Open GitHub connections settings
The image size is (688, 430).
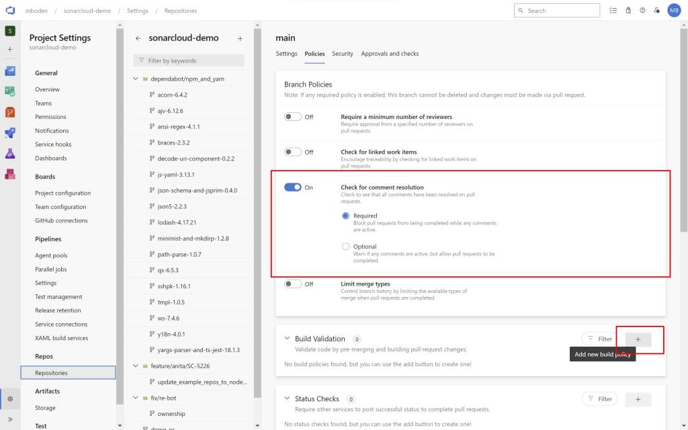point(61,220)
